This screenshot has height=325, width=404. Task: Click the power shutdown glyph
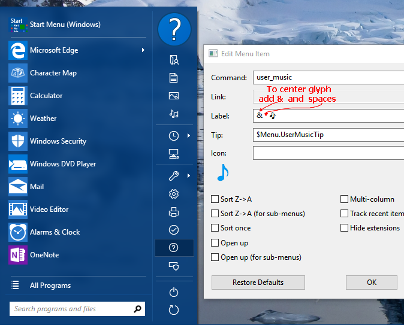[x=174, y=292]
